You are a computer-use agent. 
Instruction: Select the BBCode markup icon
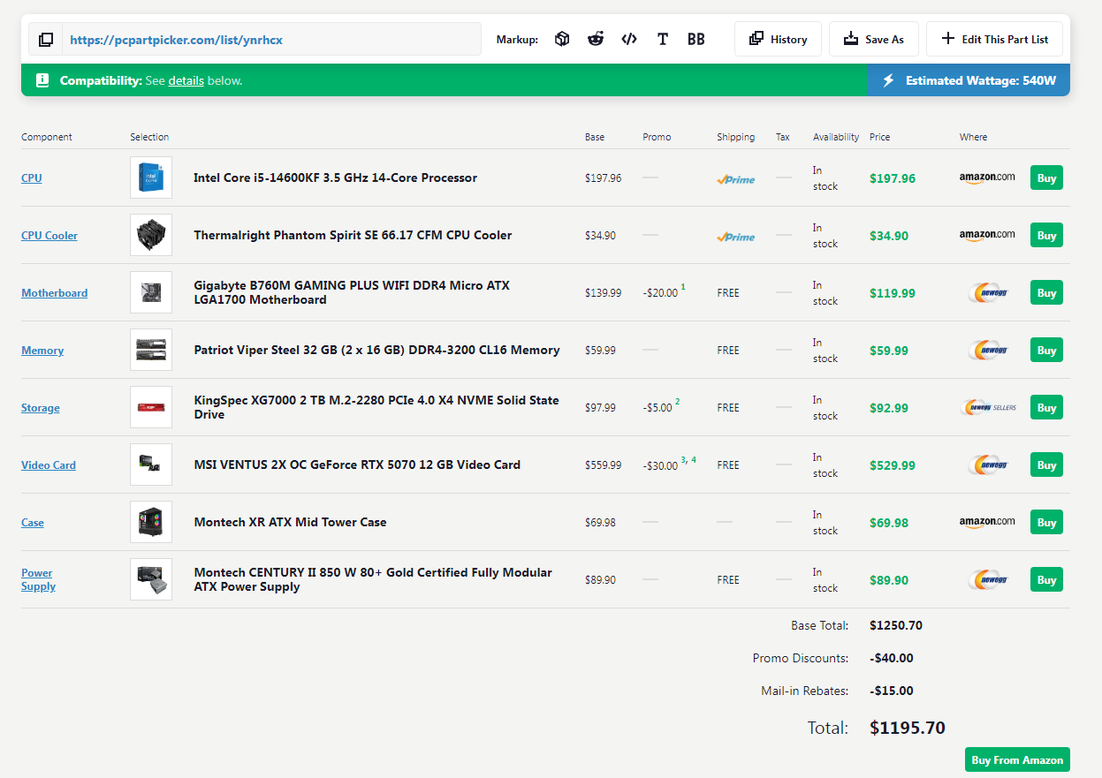point(696,39)
